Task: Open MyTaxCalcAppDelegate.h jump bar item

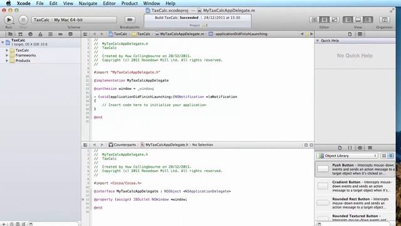Action: click(x=164, y=145)
